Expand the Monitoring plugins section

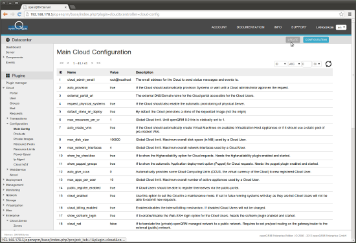pos(4,190)
